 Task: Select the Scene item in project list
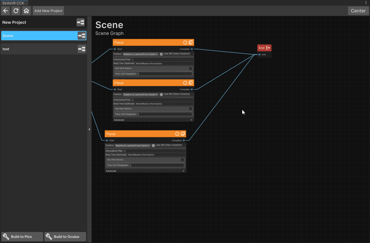click(x=43, y=36)
